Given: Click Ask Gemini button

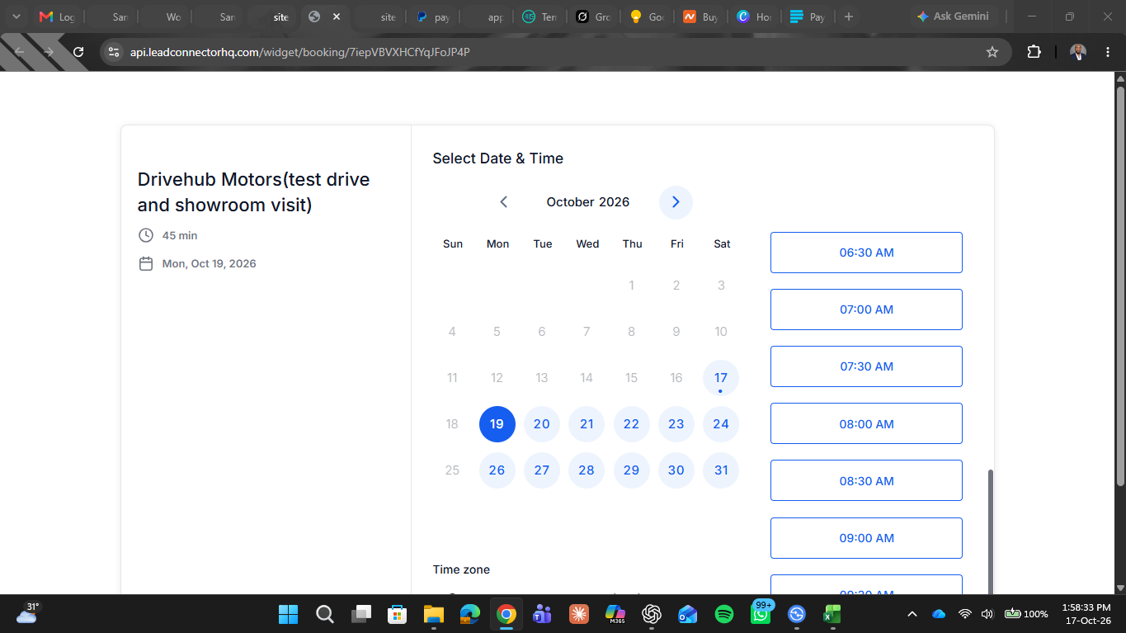Looking at the screenshot, I should click(953, 17).
